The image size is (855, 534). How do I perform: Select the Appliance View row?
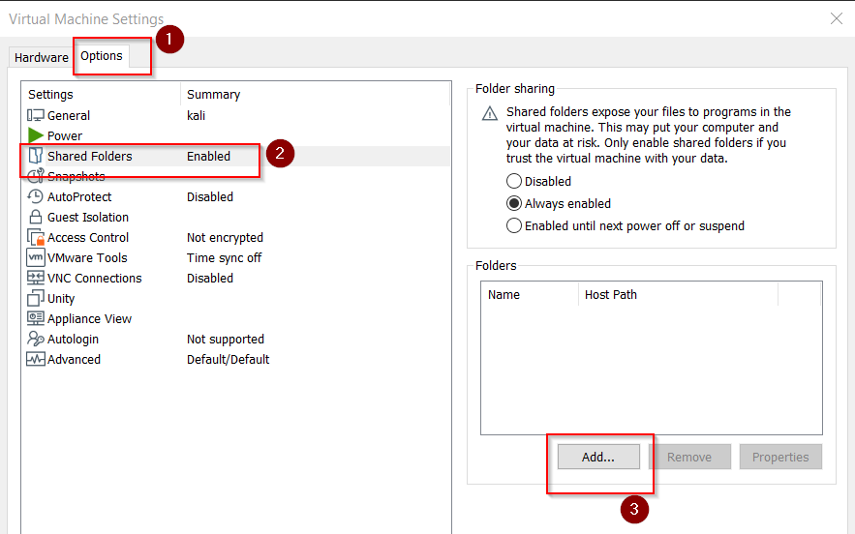click(237, 319)
